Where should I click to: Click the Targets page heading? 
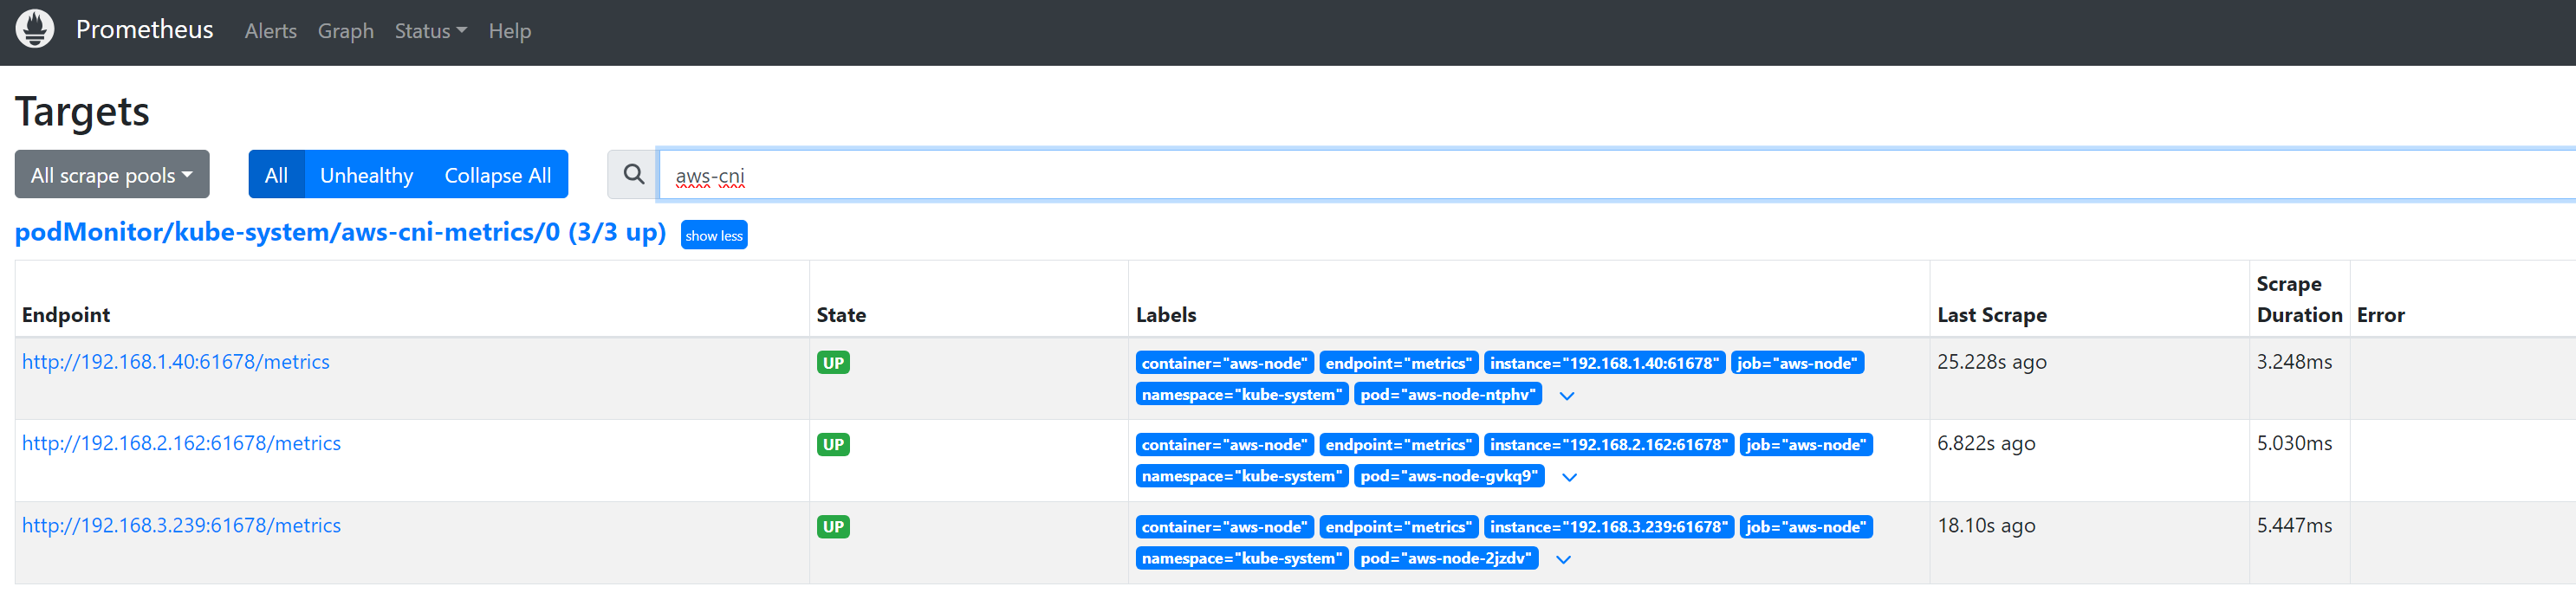[x=82, y=112]
